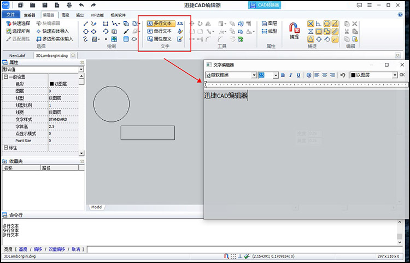
Task: Set left text alignment
Action: tap(317, 75)
